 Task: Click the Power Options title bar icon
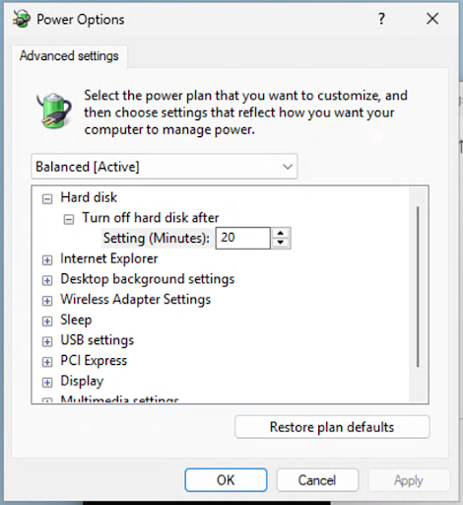22,19
